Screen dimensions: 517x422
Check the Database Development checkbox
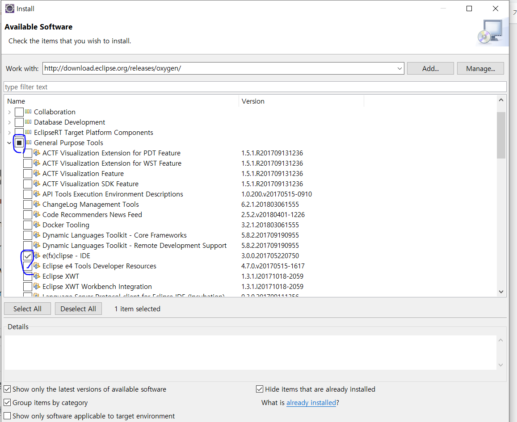(19, 122)
